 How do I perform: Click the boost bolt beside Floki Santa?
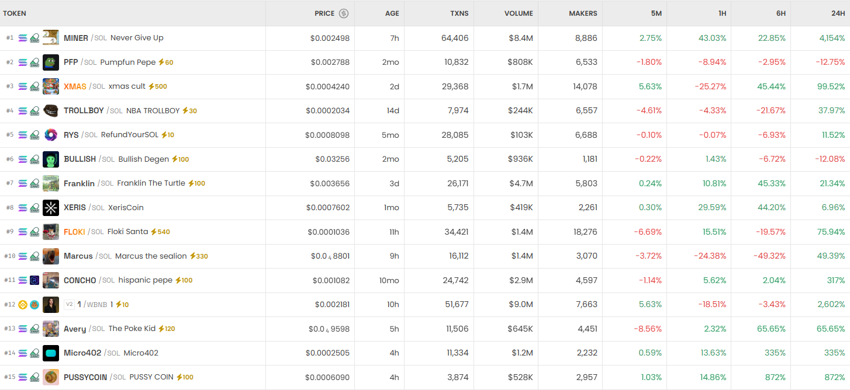[154, 232]
